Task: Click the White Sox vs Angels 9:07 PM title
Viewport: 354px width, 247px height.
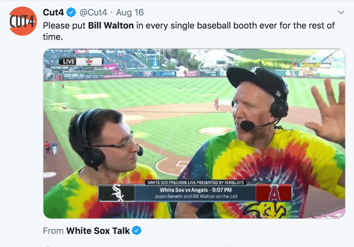Action: pos(196,190)
